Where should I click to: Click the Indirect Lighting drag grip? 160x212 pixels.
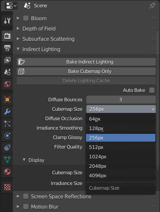(154, 49)
